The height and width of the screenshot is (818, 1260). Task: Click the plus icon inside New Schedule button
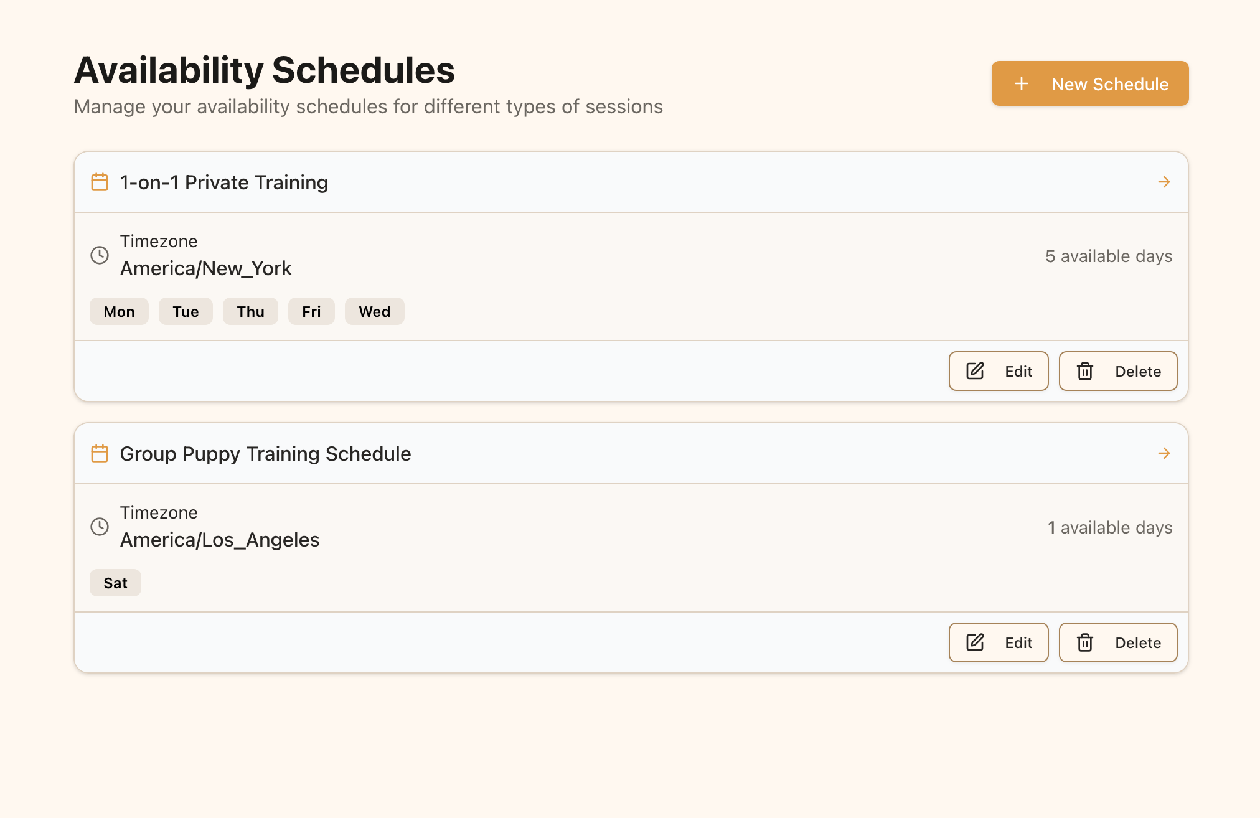tap(1021, 83)
